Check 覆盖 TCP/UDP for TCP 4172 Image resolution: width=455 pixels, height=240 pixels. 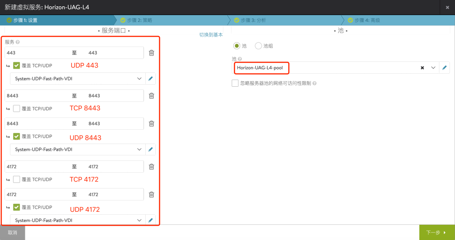pos(16,179)
